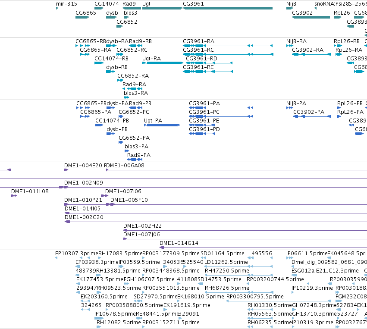Click protein CG3961-PC label
The width and height of the screenshot is (367, 329).
(204, 112)
